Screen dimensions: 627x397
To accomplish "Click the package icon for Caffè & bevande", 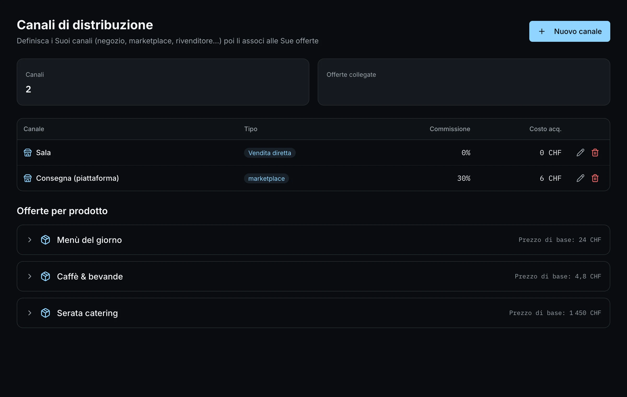I will pyautogui.click(x=45, y=276).
